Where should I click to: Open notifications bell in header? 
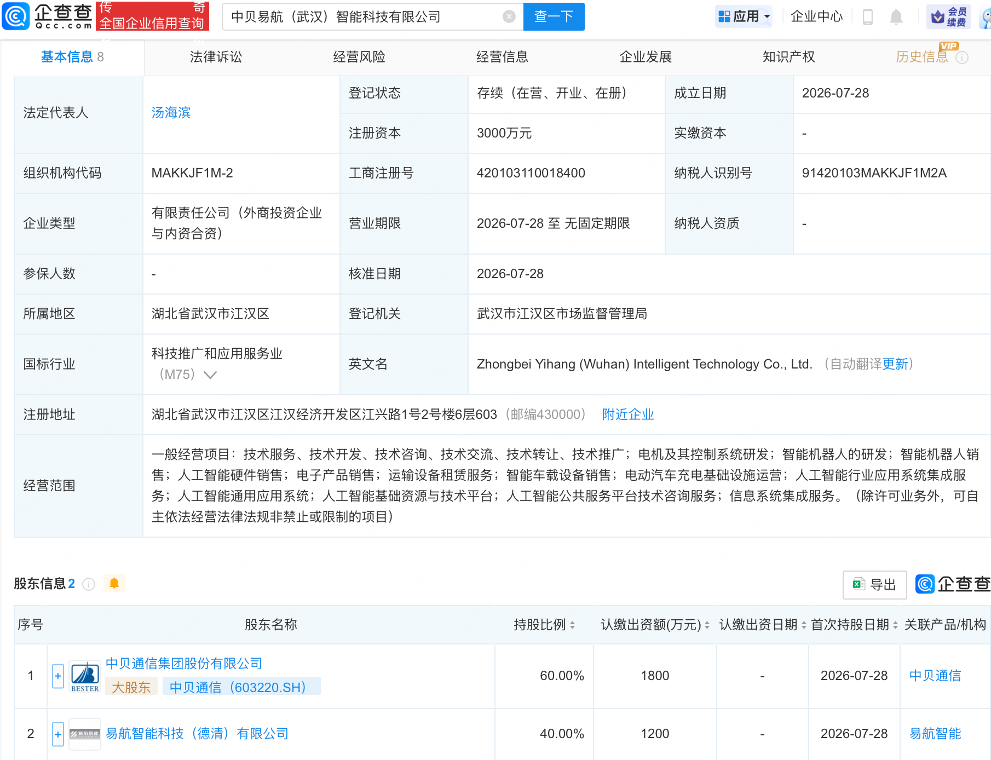(896, 17)
